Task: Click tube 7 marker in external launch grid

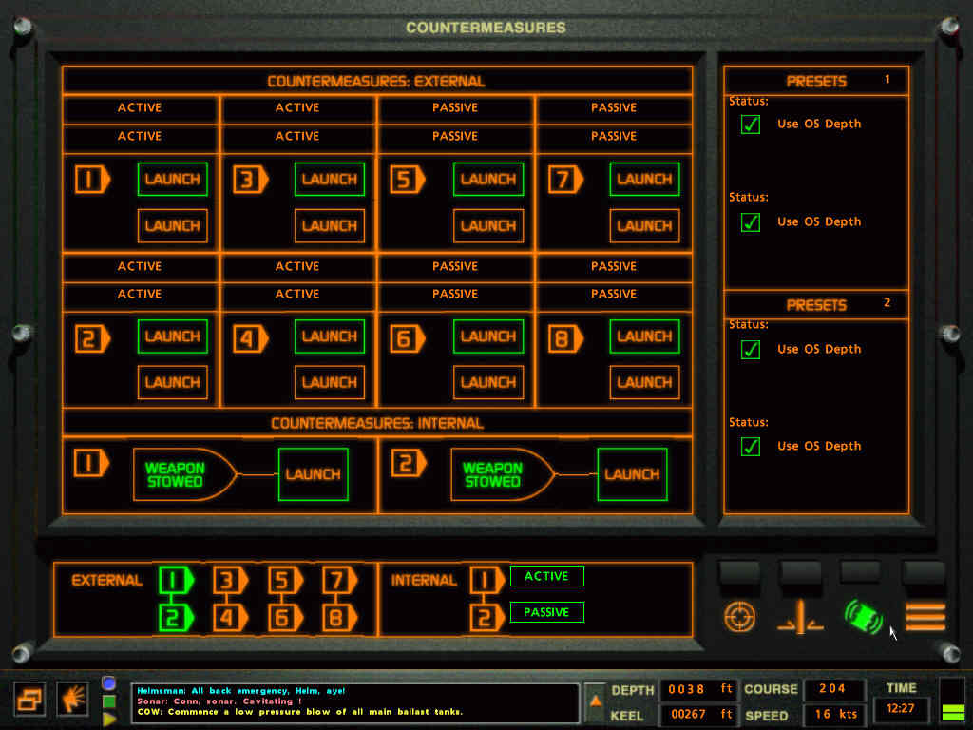Action: (566, 180)
